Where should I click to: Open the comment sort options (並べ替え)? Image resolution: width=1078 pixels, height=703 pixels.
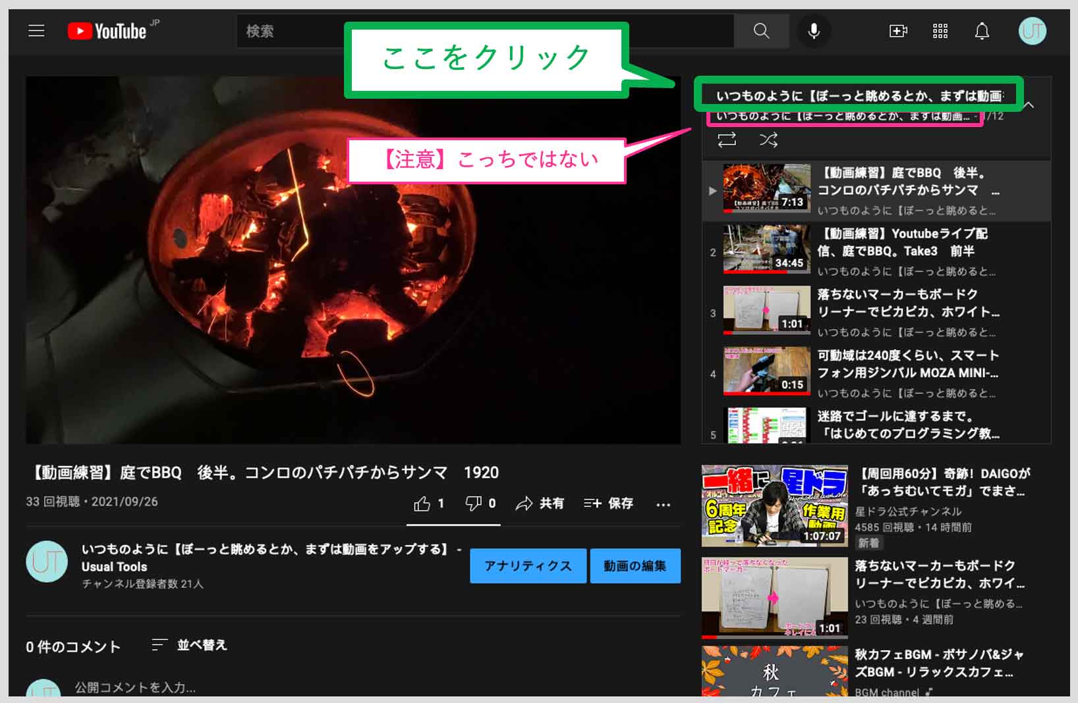(x=190, y=645)
